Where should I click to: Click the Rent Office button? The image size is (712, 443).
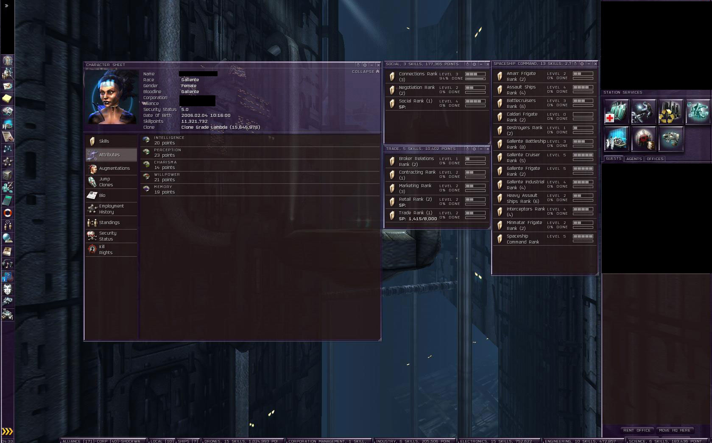click(637, 430)
